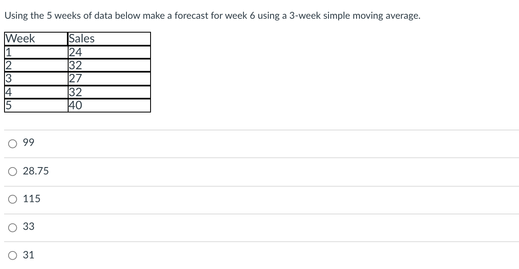Click the answer label 28.75
Image resolution: width=519 pixels, height=269 pixels.
tap(35, 171)
